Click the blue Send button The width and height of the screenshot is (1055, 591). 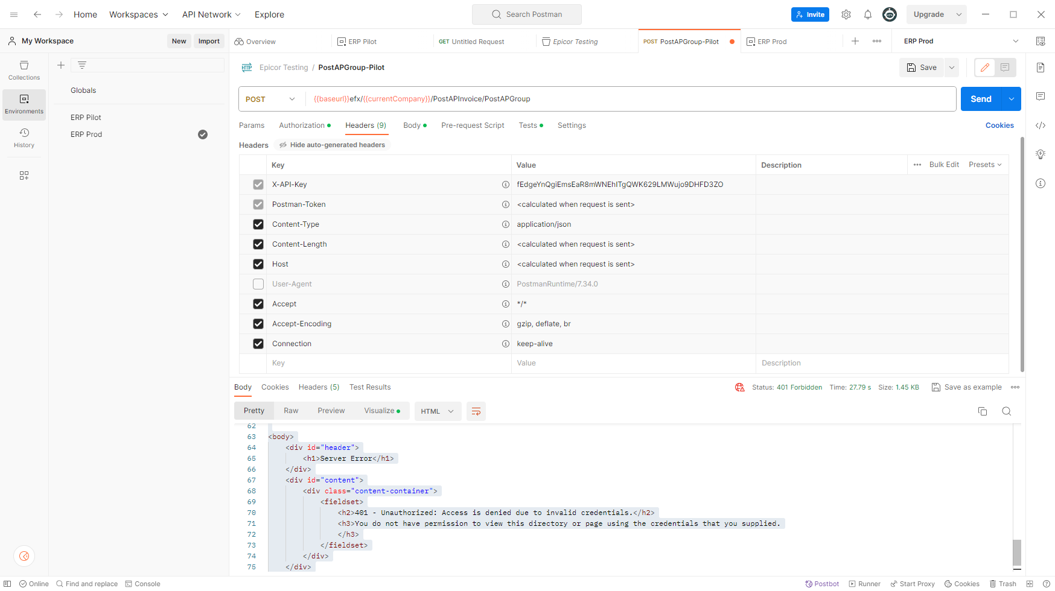click(980, 99)
